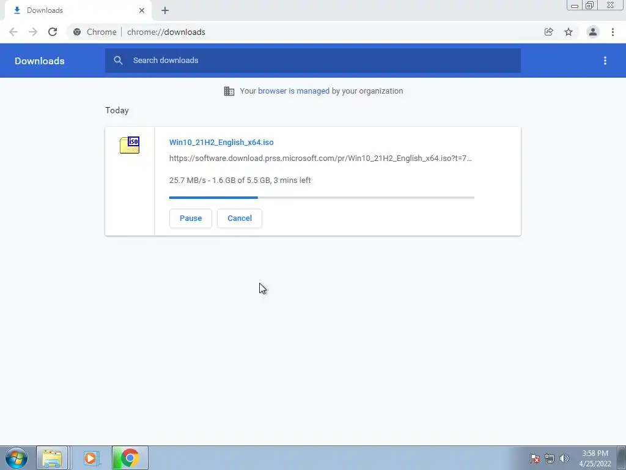Image resolution: width=626 pixels, height=470 pixels.
Task: Click the Show desktop button
Action: [622, 458]
